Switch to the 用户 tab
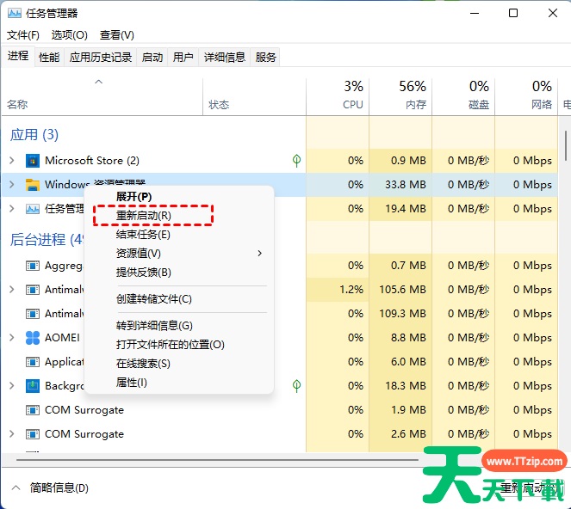 tap(183, 57)
